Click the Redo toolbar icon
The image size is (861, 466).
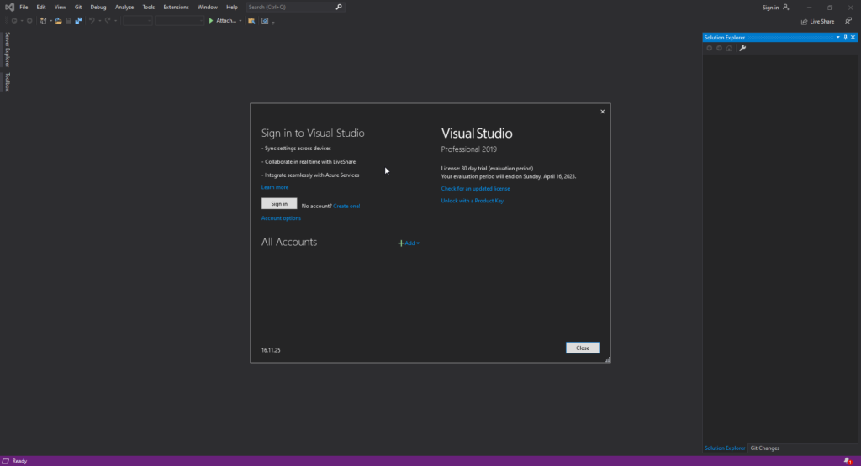click(x=108, y=21)
